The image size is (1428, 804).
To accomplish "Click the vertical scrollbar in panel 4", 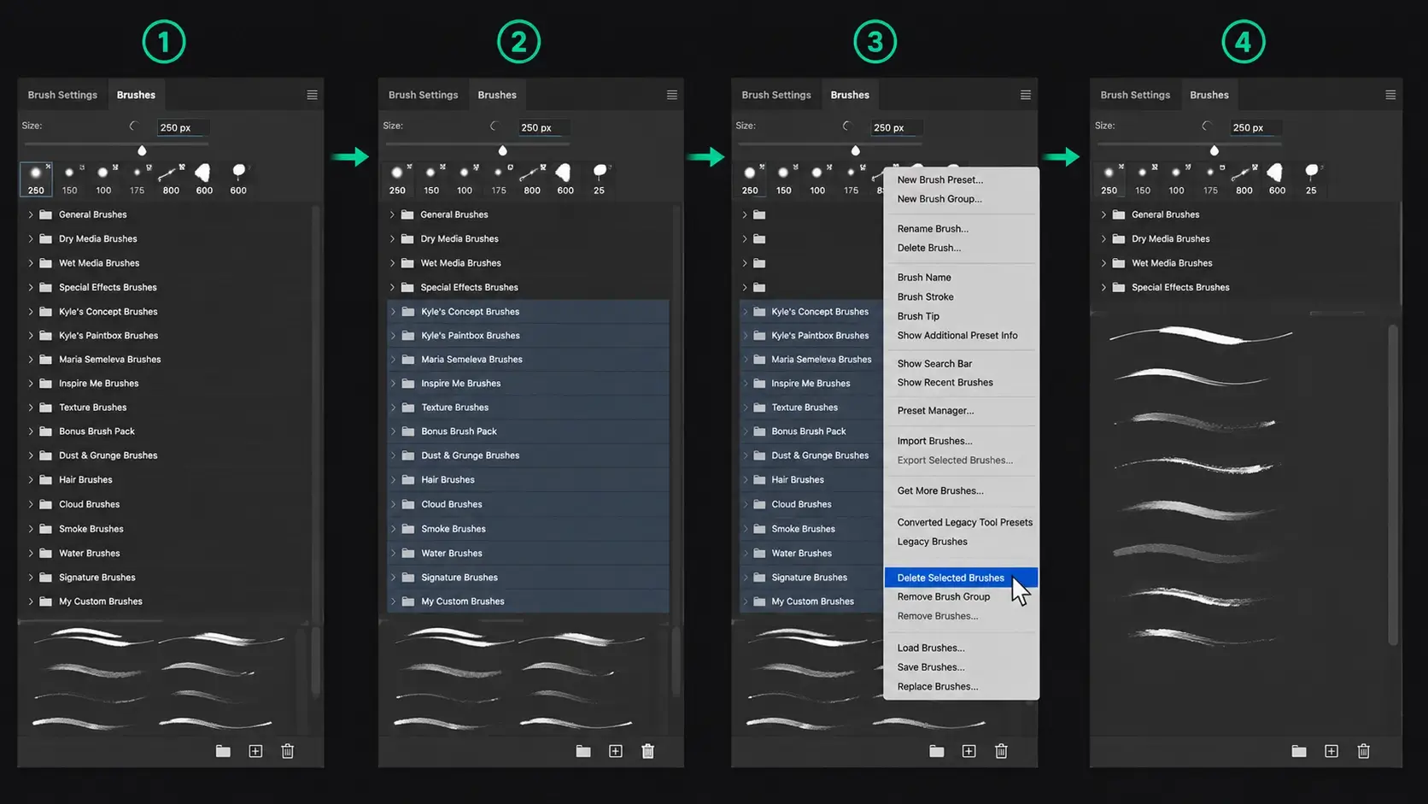I will 1392,484.
